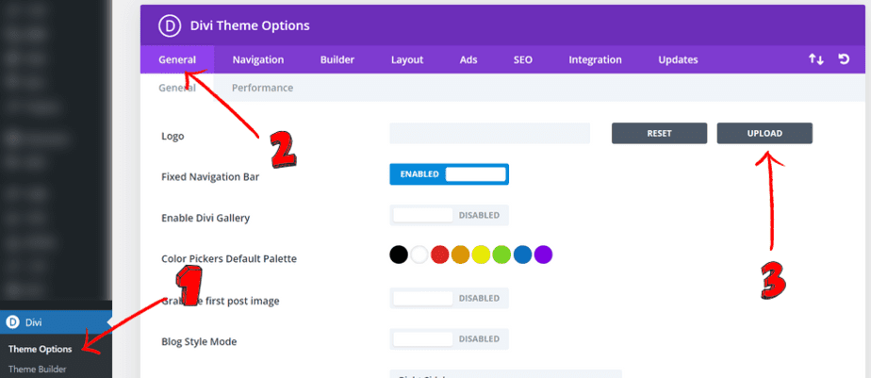Pick the white palette swatch

click(x=419, y=255)
